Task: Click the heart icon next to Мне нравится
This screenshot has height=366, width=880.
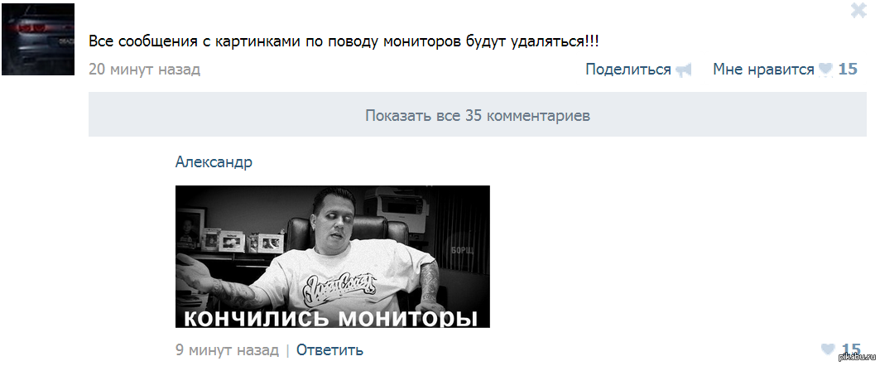Action: (825, 70)
